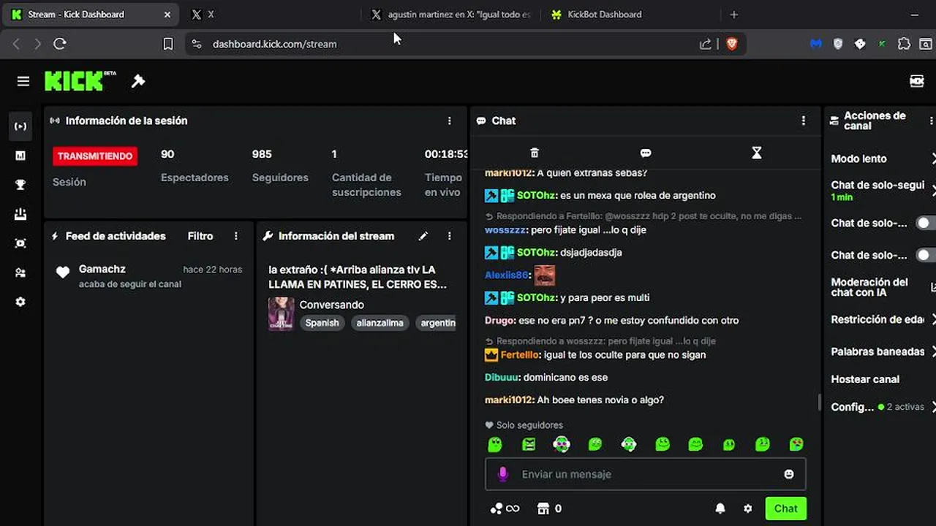Click the Gamachz follower entry

[x=150, y=276]
